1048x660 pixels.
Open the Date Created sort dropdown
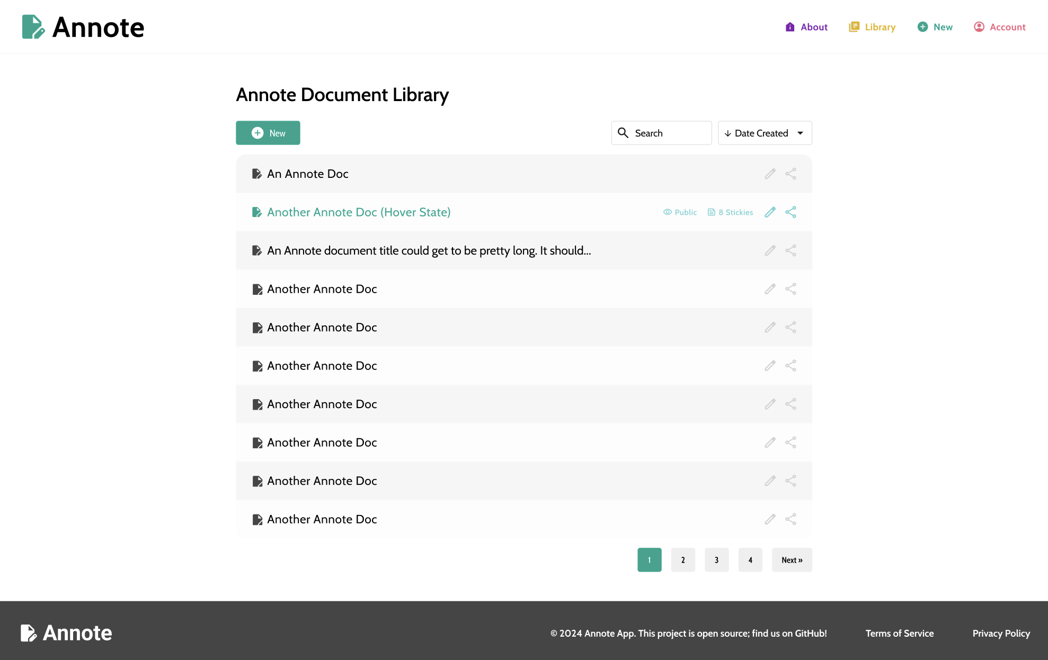coord(765,133)
